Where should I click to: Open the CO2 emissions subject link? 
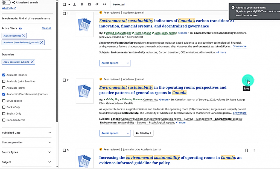click(189, 52)
